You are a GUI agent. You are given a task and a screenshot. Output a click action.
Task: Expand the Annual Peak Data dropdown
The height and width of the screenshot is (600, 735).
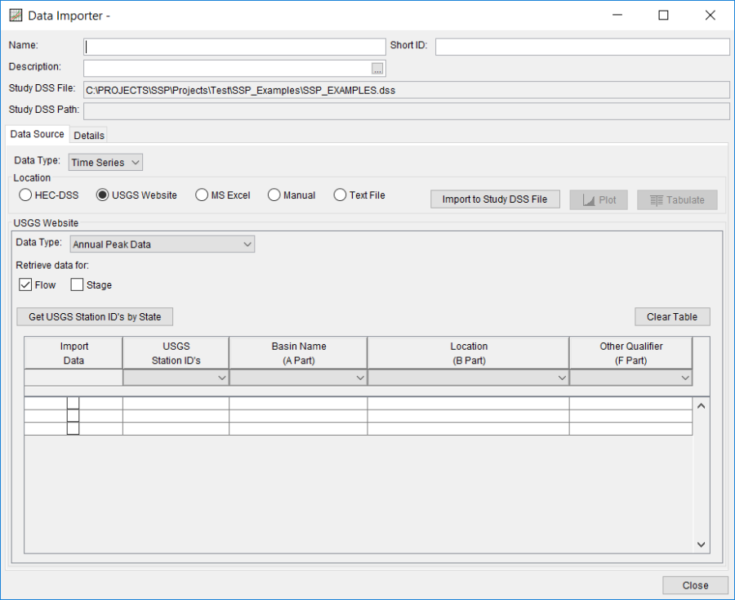click(163, 244)
